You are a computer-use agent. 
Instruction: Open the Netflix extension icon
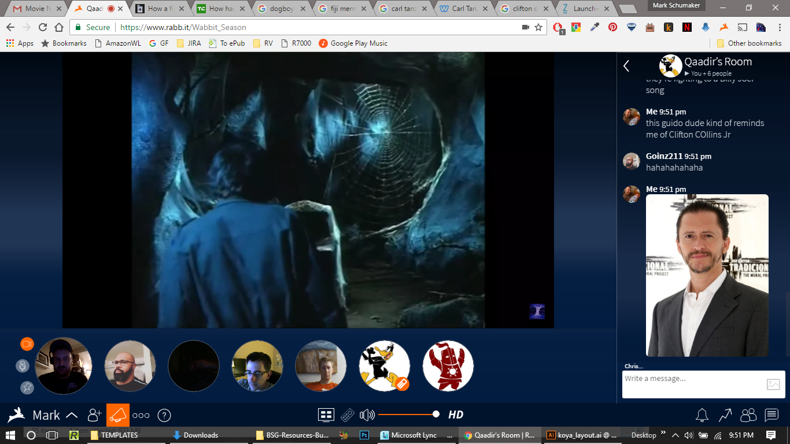[x=687, y=27]
